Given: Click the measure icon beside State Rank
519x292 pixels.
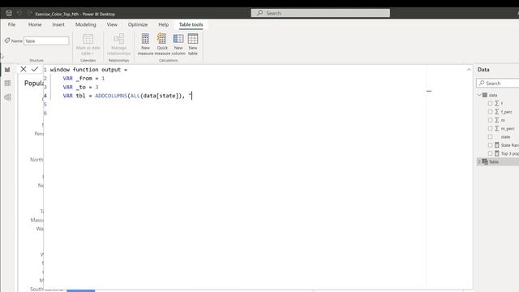Looking at the screenshot, I should pyautogui.click(x=497, y=145).
